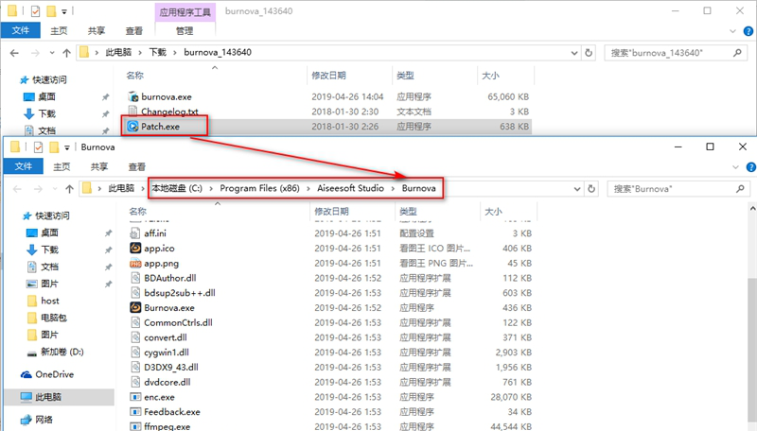The height and width of the screenshot is (448, 757).
Task: Select the BDAuthor.dll file icon
Action: point(135,278)
